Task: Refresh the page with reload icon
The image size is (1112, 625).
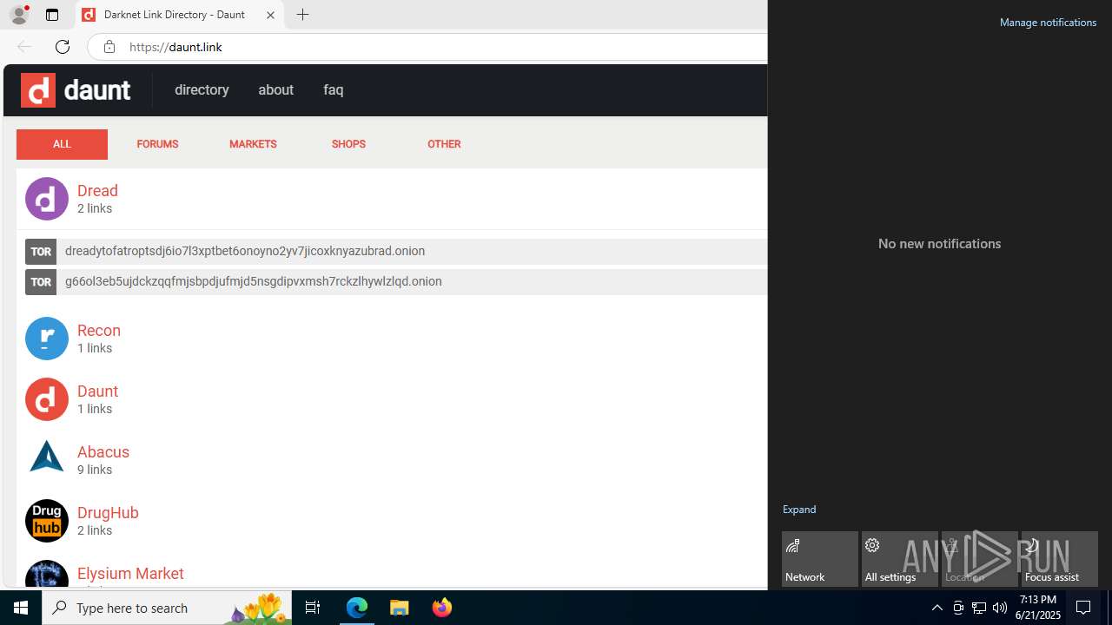Action: pyautogui.click(x=63, y=47)
